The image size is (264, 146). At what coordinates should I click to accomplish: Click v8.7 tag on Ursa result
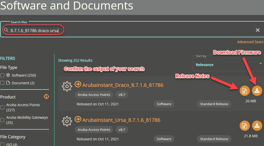[122, 130]
